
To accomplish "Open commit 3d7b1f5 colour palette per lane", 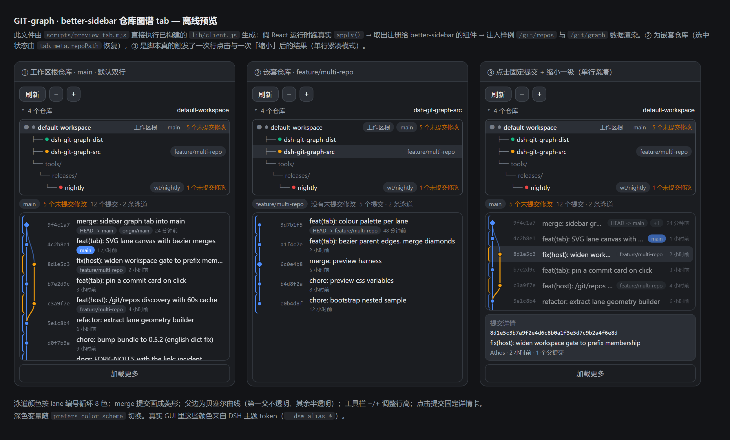I will pyautogui.click(x=357, y=225).
